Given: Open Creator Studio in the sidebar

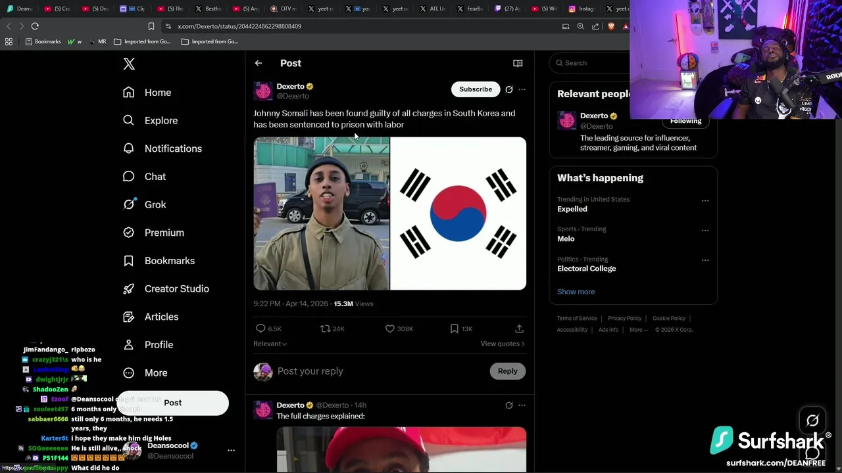Looking at the screenshot, I should click(166, 288).
